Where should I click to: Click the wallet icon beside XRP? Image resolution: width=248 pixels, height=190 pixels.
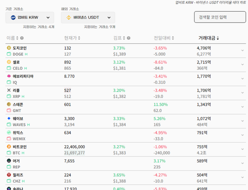pos(9,96)
